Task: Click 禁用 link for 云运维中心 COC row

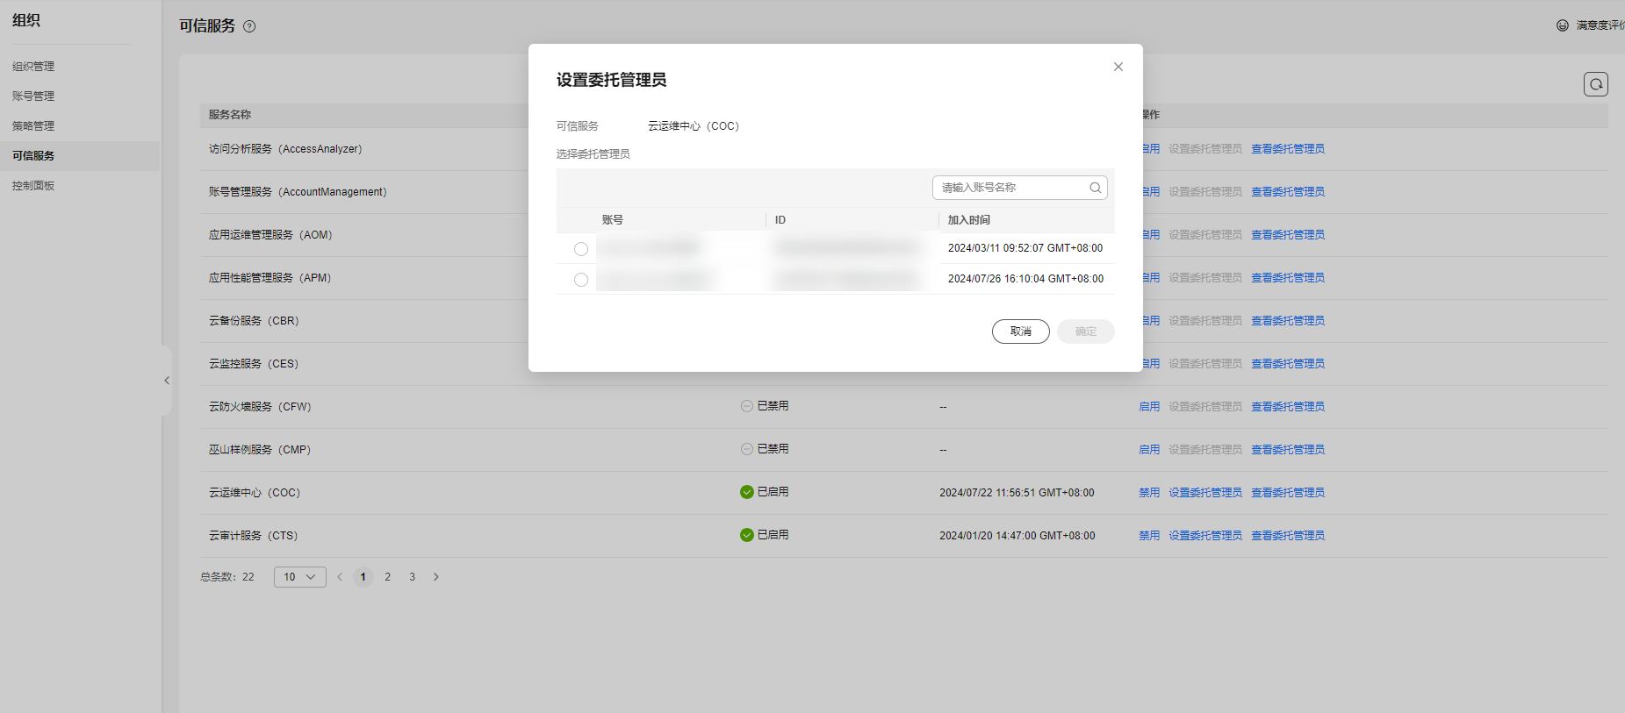Action: pos(1148,493)
